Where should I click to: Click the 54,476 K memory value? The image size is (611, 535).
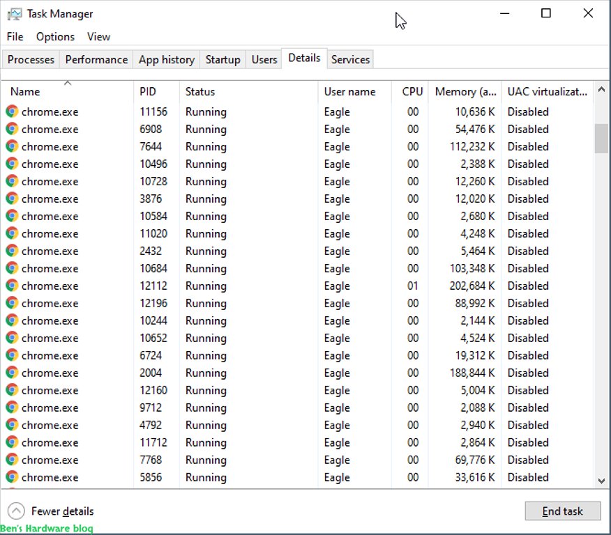[475, 129]
